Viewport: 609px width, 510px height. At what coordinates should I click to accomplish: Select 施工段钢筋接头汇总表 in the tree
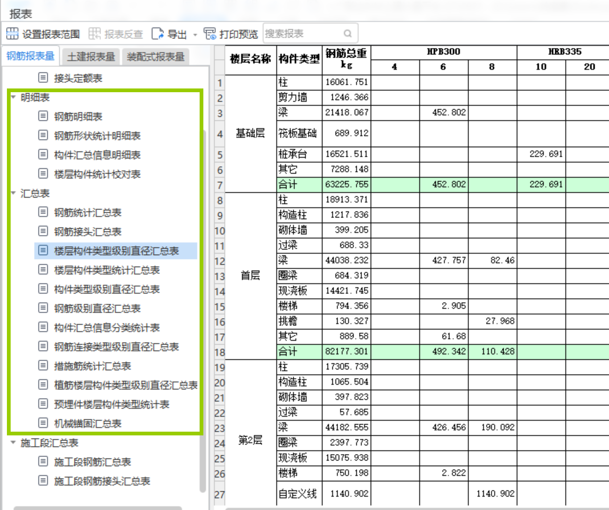[x=102, y=481]
